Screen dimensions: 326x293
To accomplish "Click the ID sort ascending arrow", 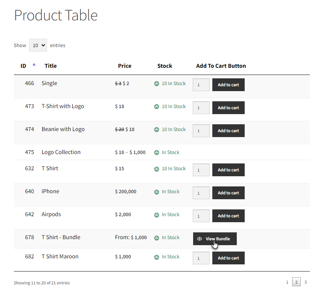I will coord(34,64).
